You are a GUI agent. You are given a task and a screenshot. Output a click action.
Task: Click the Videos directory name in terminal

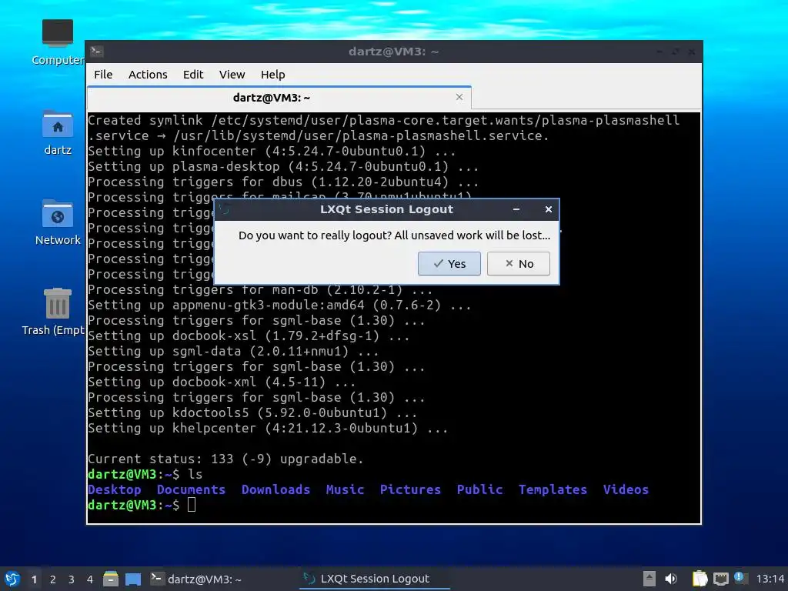point(626,489)
